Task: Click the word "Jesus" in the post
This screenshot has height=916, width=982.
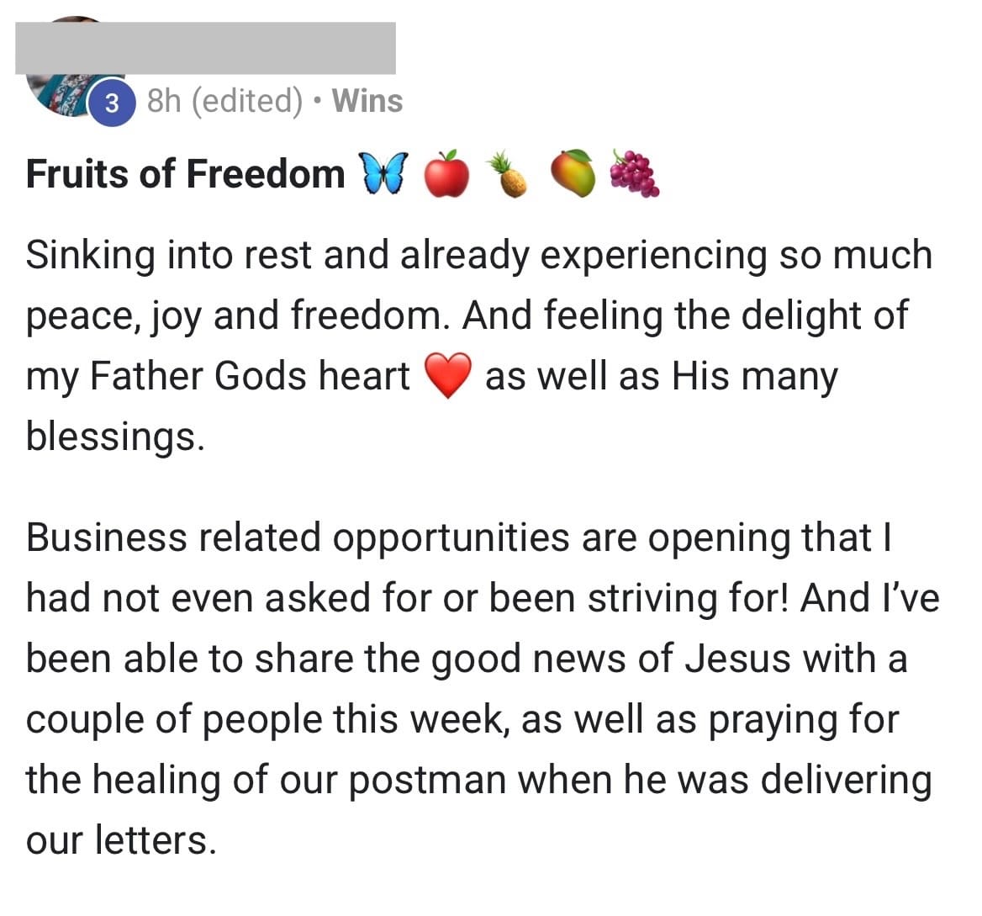Action: click(737, 659)
